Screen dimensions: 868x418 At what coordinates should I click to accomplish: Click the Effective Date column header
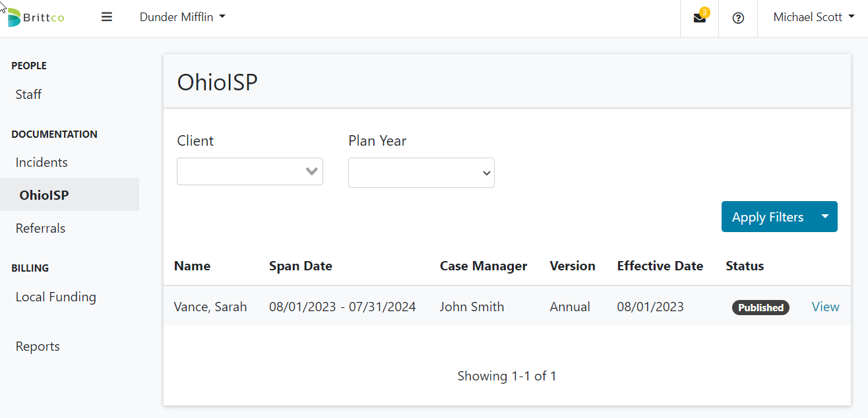(660, 266)
